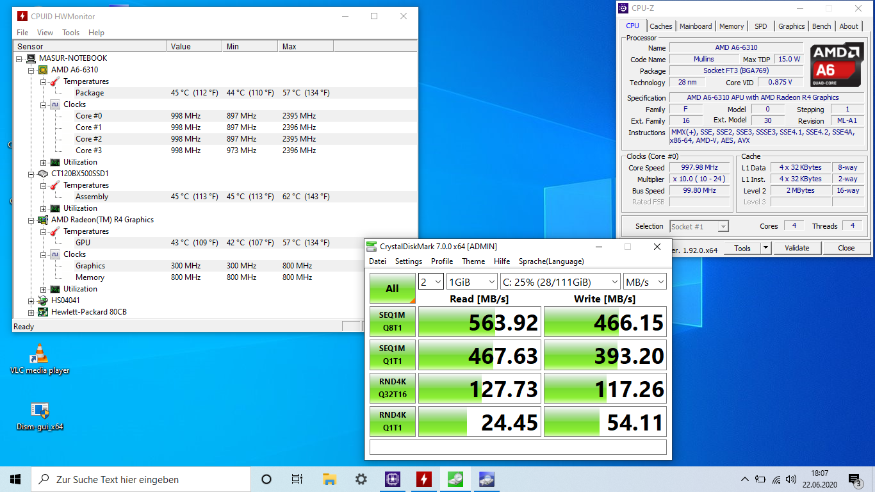Open CrystalDiskMark Profile menu

pos(442,261)
